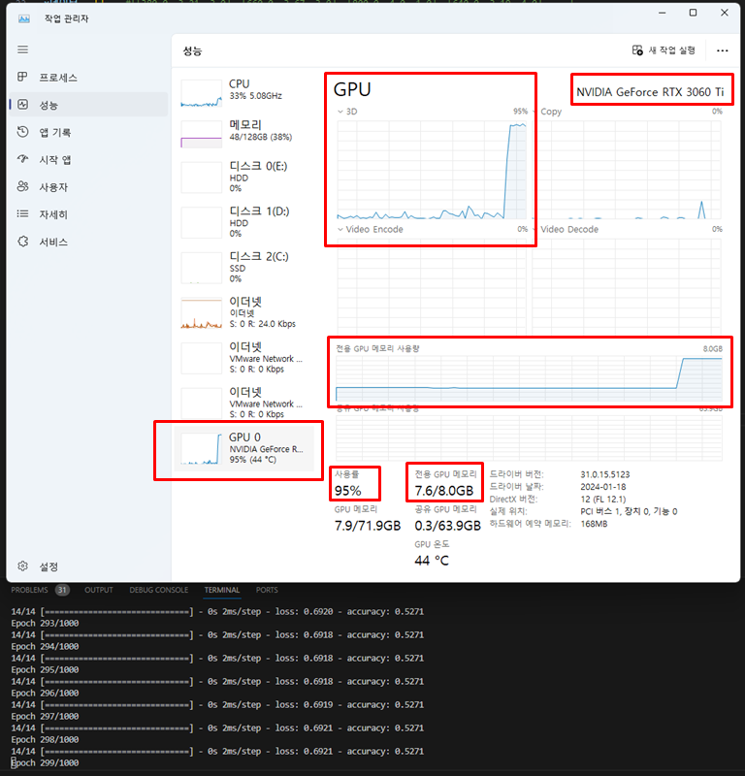The width and height of the screenshot is (745, 776).
Task: Click 새 작업 실행 (Run new task)
Action: coord(664,50)
